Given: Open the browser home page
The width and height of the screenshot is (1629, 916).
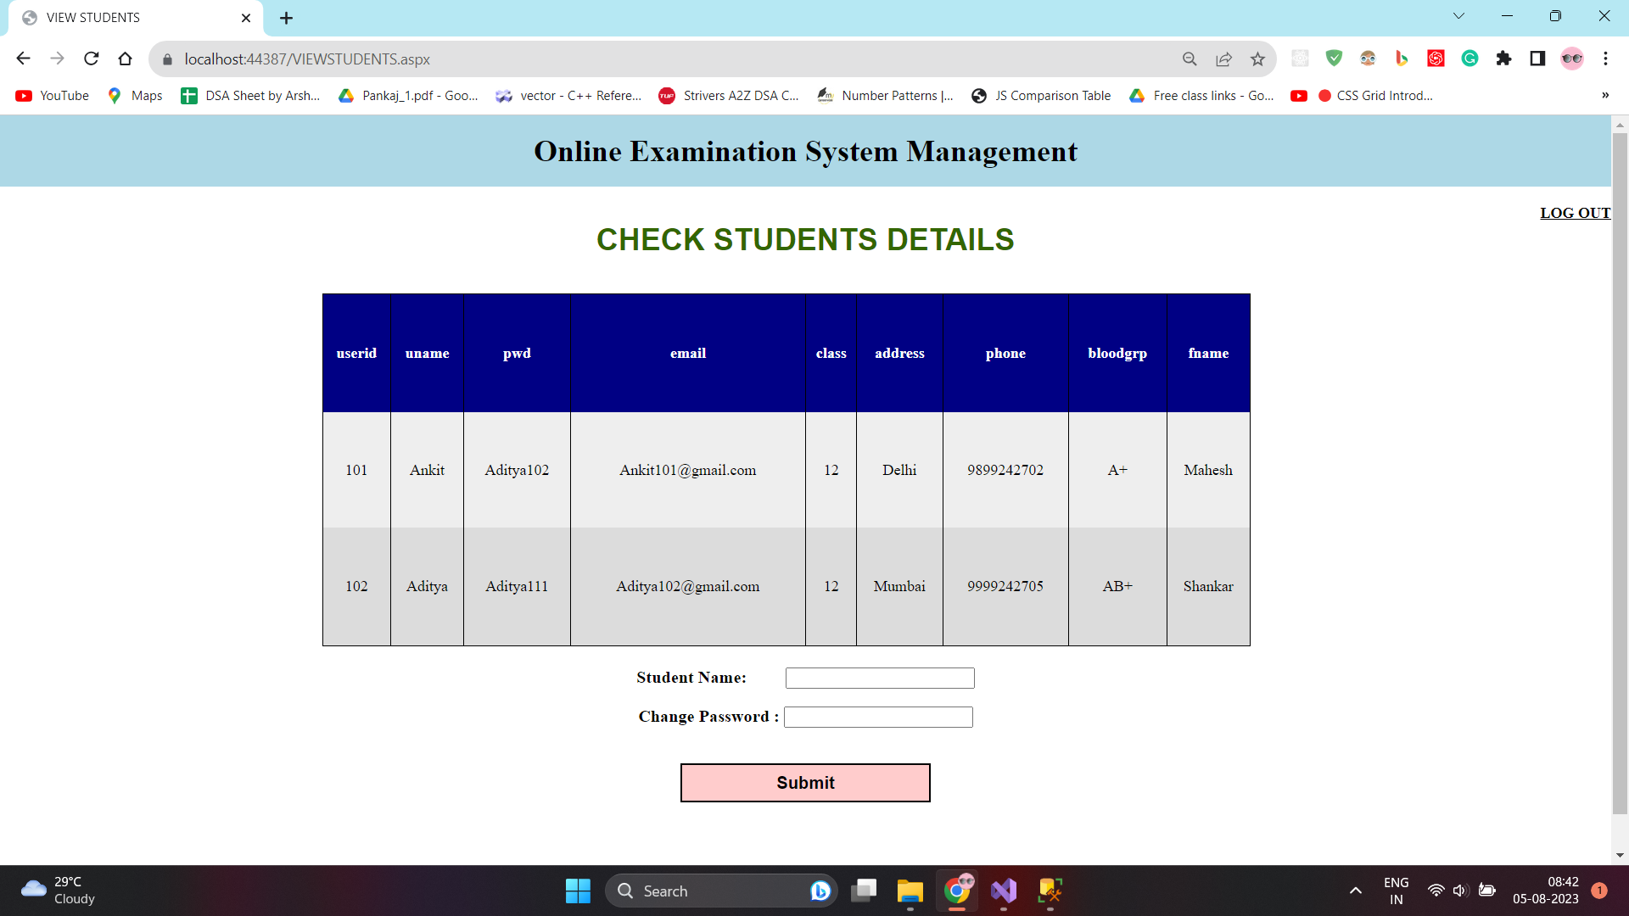Looking at the screenshot, I should (125, 59).
